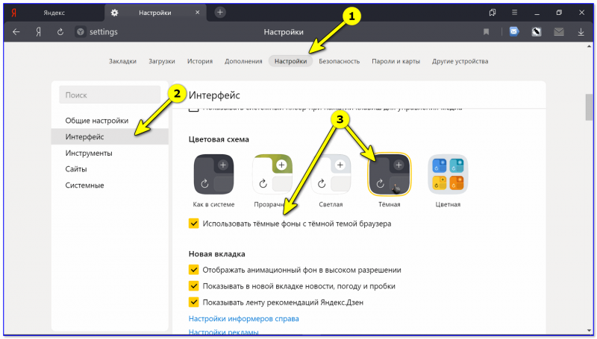Click the Поиск settings search field
The width and height of the screenshot is (597, 339).
(x=110, y=95)
